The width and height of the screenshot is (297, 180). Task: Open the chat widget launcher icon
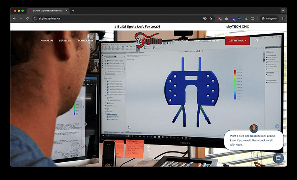tap(278, 158)
